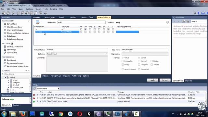The height and width of the screenshot is (117, 208).
Task: Open Performance Schema Setup in Navigator
Action: pos(18,66)
